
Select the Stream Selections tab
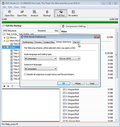click(64, 42)
